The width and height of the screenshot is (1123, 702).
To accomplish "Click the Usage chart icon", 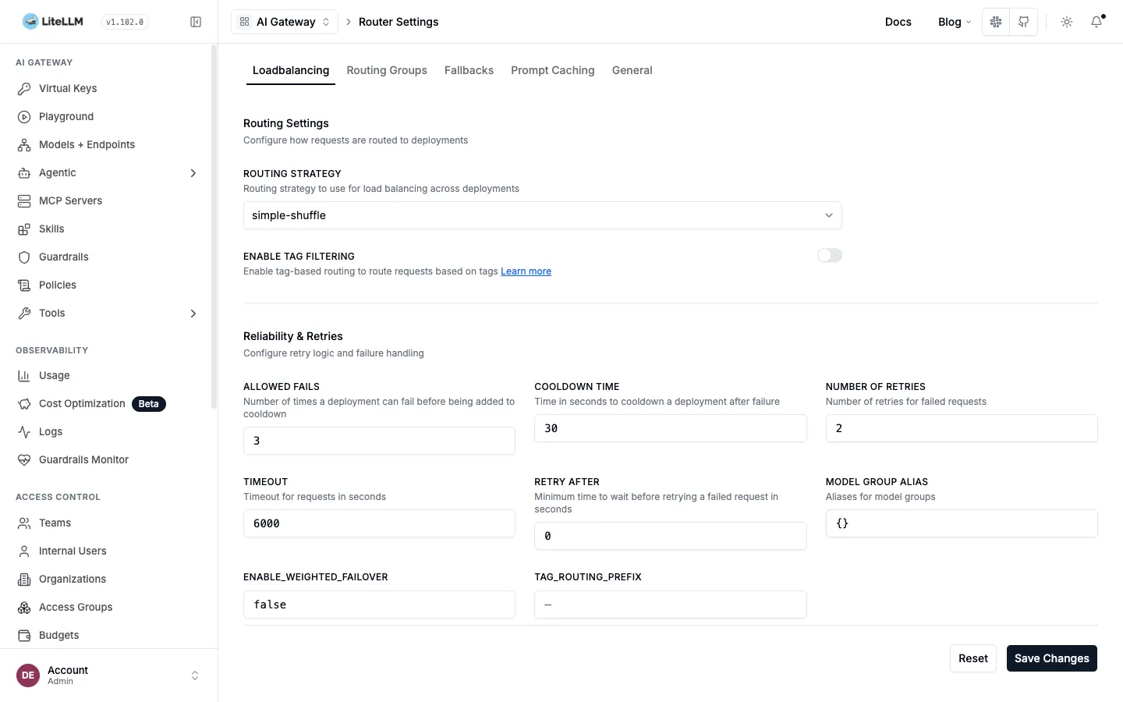I will click(x=24, y=376).
